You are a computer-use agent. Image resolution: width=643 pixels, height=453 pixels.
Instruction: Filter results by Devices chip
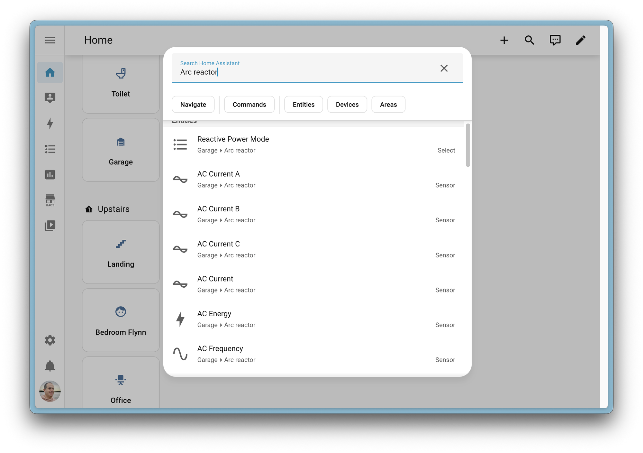[347, 105]
